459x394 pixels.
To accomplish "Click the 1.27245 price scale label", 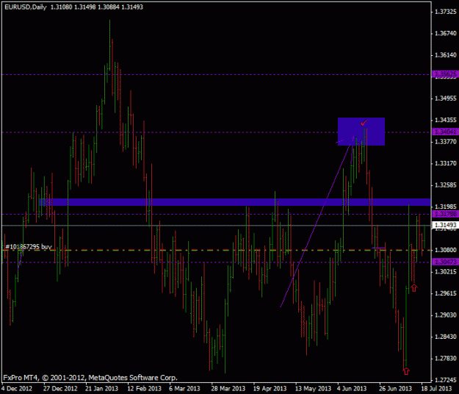I will point(445,380).
